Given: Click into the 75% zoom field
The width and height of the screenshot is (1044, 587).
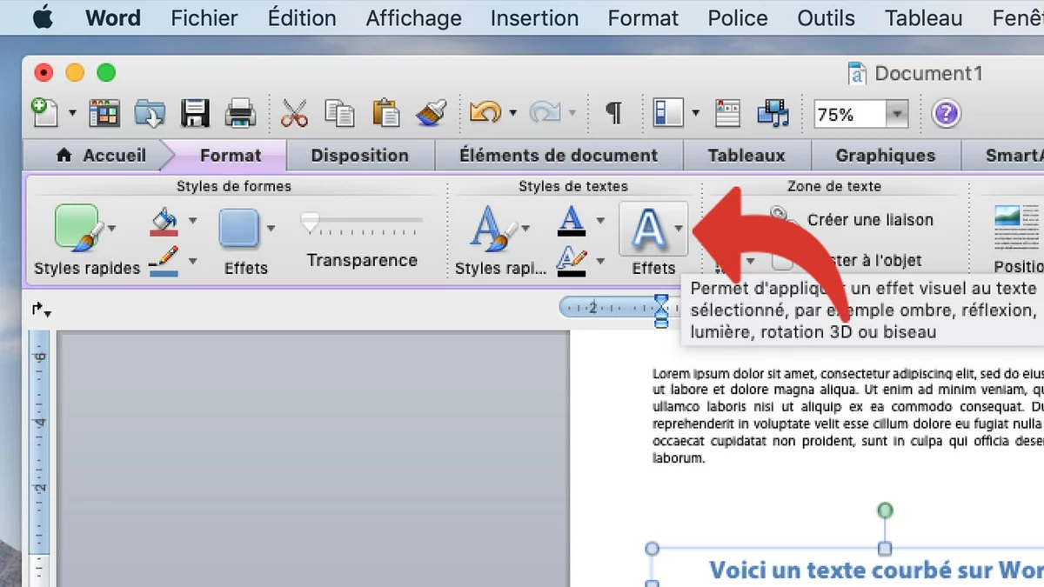Looking at the screenshot, I should coord(850,114).
